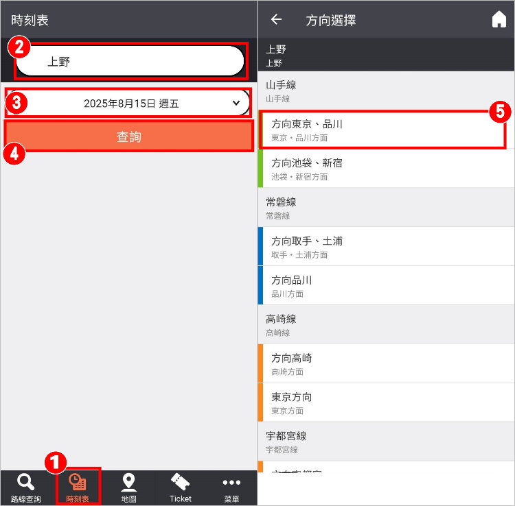Go back with the arrow icon
This screenshot has height=506, width=515.
(276, 20)
